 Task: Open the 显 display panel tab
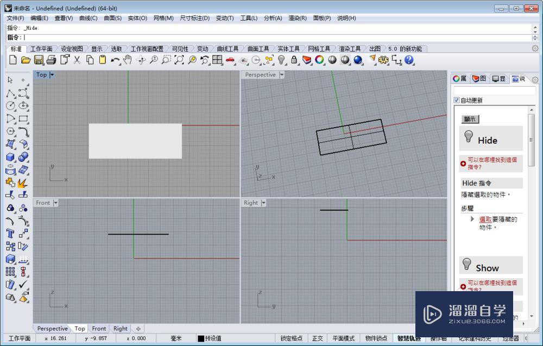point(499,79)
